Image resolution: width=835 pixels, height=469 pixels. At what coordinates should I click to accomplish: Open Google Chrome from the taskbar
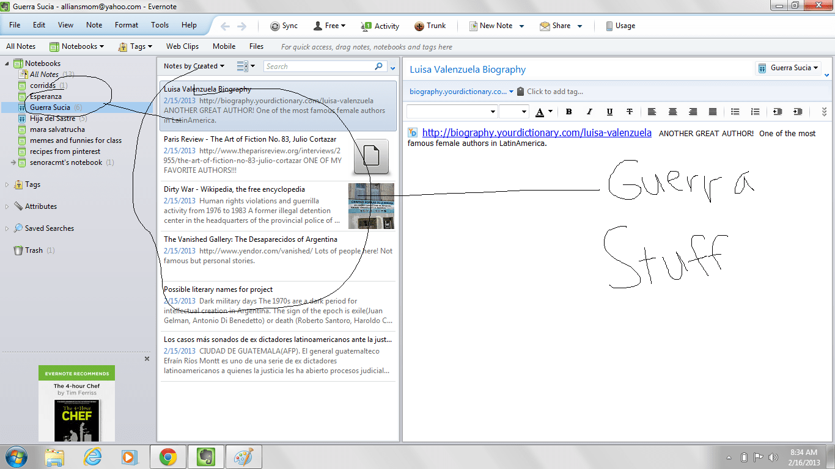point(168,457)
